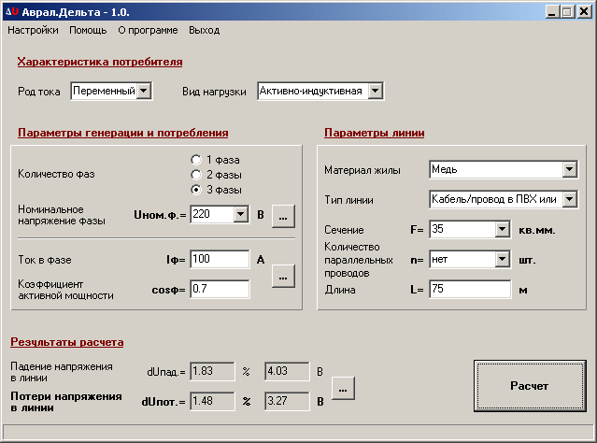Click the Параметры генерации и потребления heading
Screen dimensions: 597x443
[123, 133]
